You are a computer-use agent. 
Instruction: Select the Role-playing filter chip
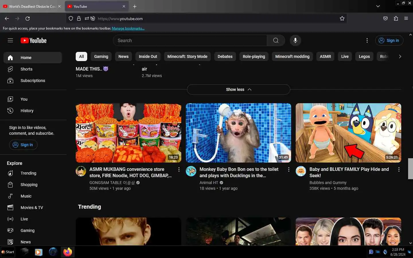pos(254,56)
